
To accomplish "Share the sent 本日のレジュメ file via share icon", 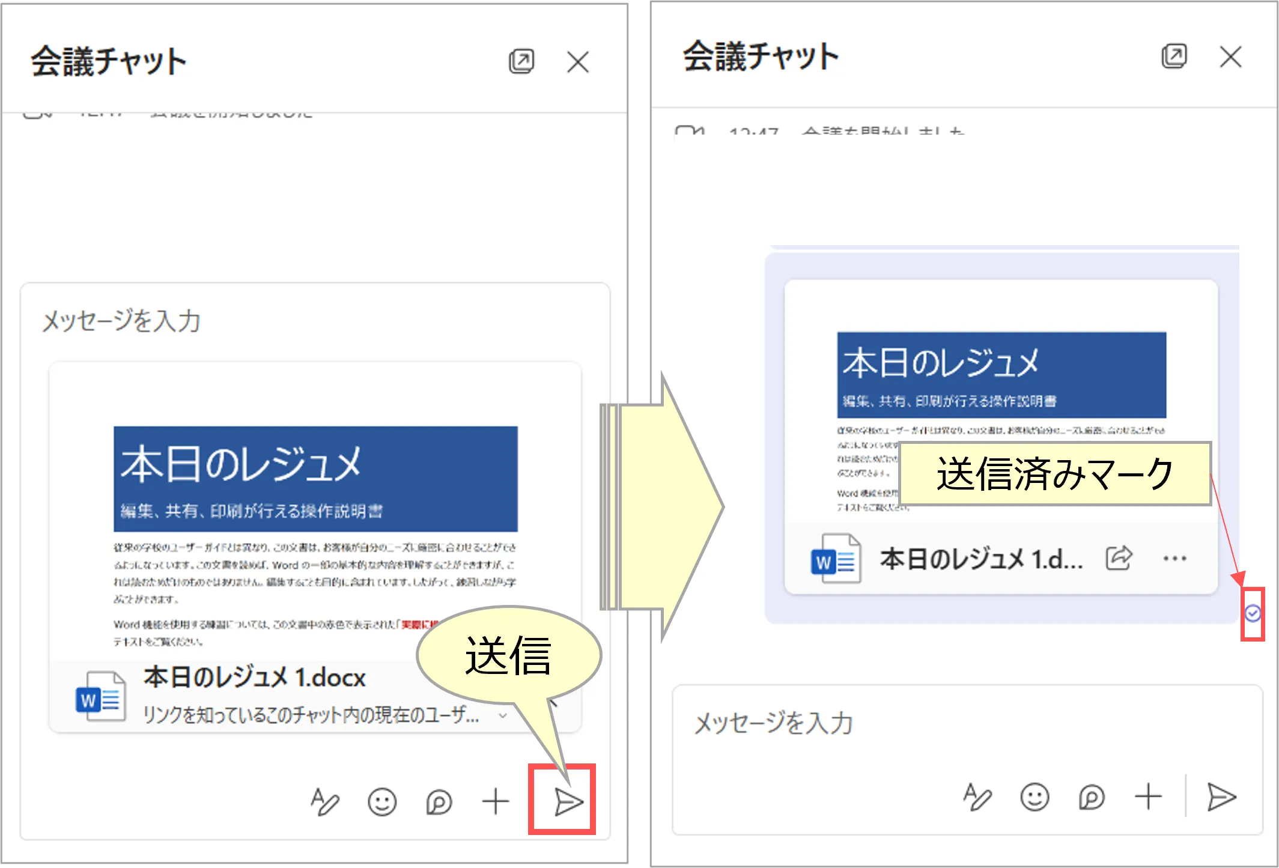I will 1119,558.
